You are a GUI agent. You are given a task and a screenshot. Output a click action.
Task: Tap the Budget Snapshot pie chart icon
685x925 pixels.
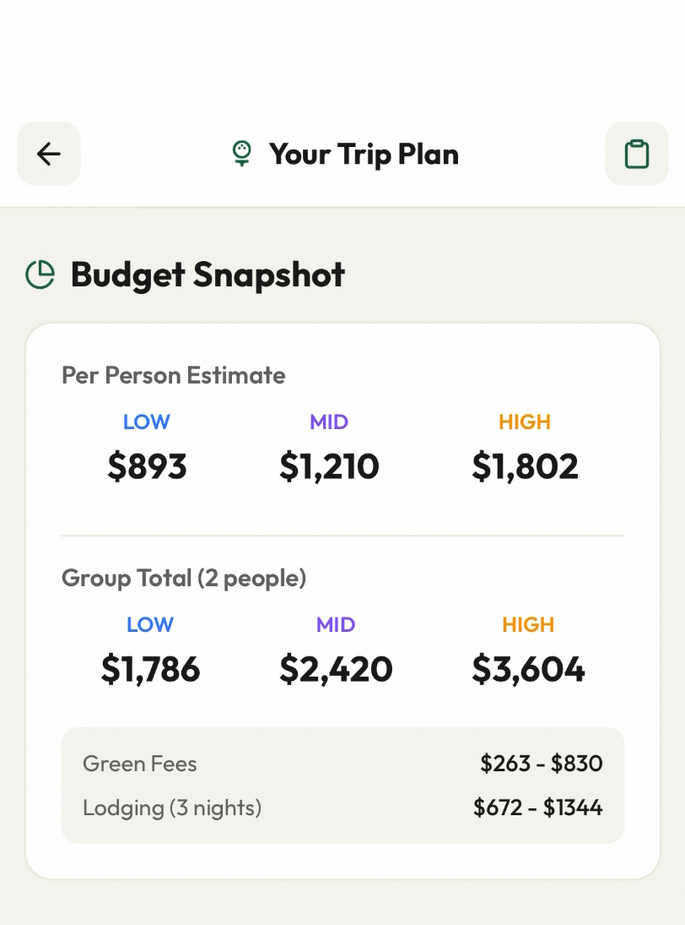tap(40, 275)
